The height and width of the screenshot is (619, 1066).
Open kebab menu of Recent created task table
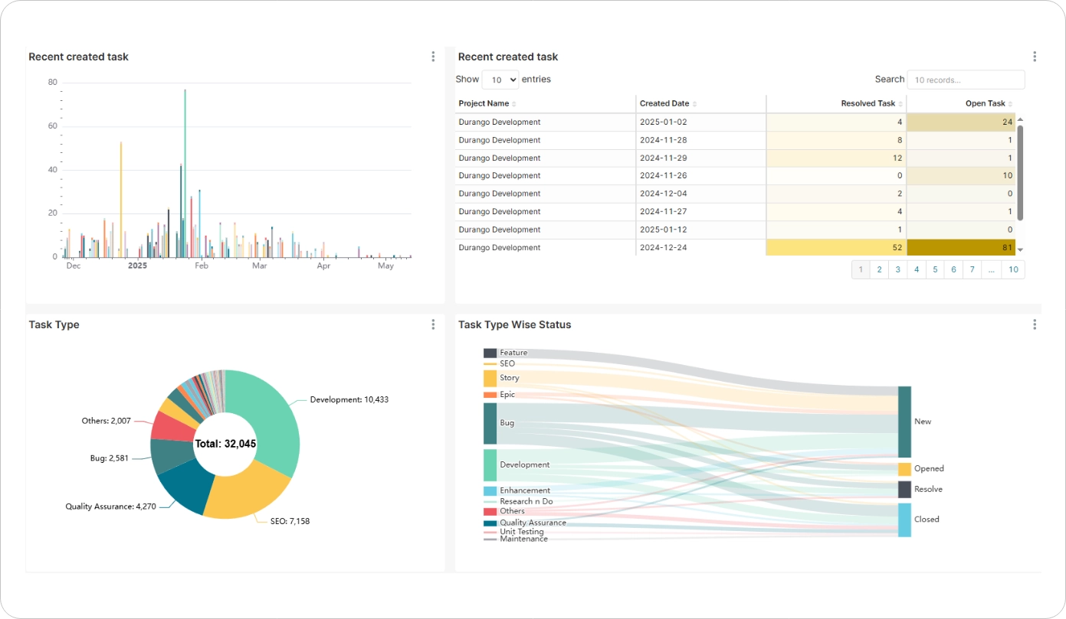1035,57
